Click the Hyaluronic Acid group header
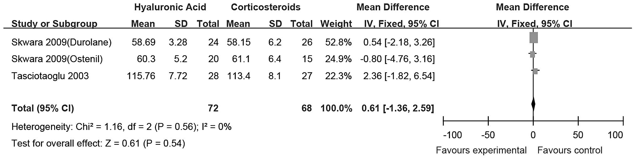Image resolution: width=636 pixels, height=159 pixels. pyautogui.click(x=170, y=7)
